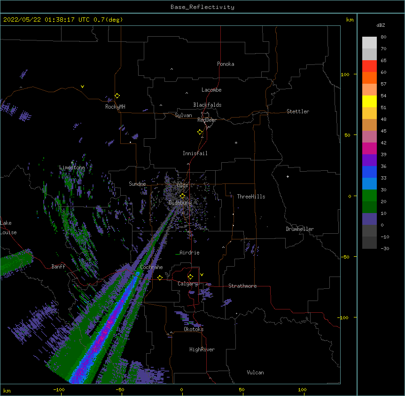The height and width of the screenshot is (396, 405).
Task: Click the white caret marker west of Lacombe
Action: (x=187, y=93)
